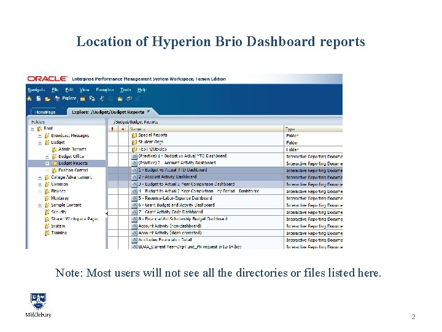This screenshot has width=442, height=332.
Task: Click the Home toolbar icon
Action: [x=29, y=98]
